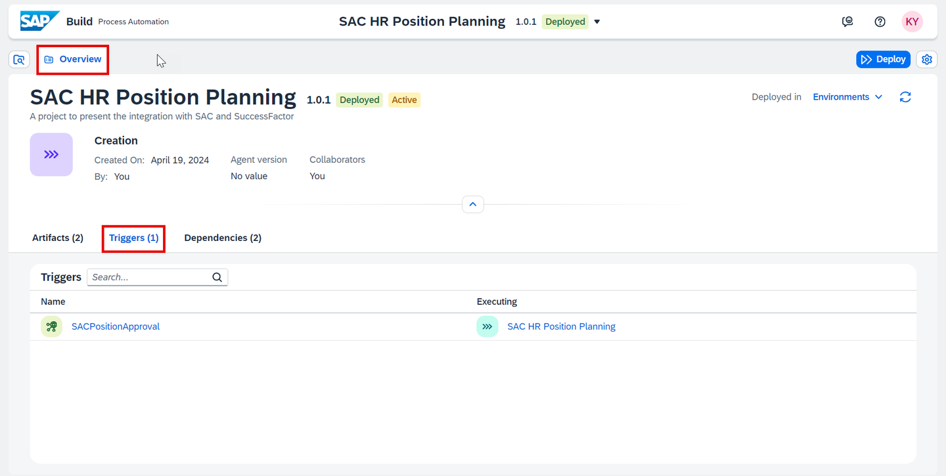This screenshot has height=476, width=946.
Task: Click the Name column header
Action: pos(53,301)
